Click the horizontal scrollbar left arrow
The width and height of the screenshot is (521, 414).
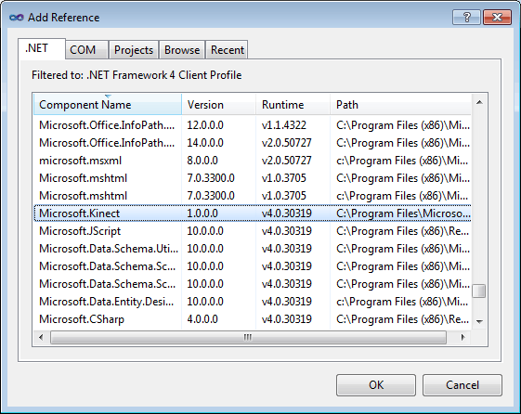(x=41, y=338)
